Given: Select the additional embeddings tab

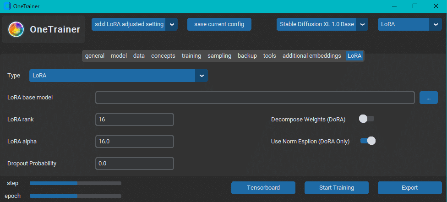Looking at the screenshot, I should tap(311, 56).
